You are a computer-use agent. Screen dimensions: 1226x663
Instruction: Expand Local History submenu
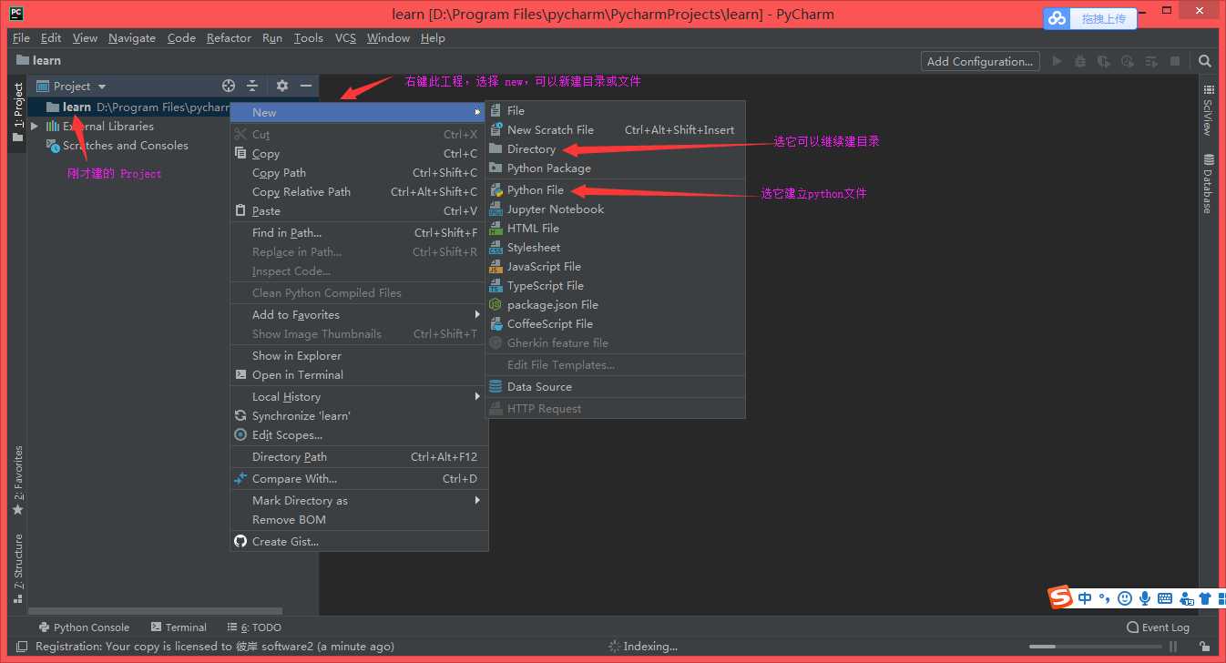click(476, 396)
